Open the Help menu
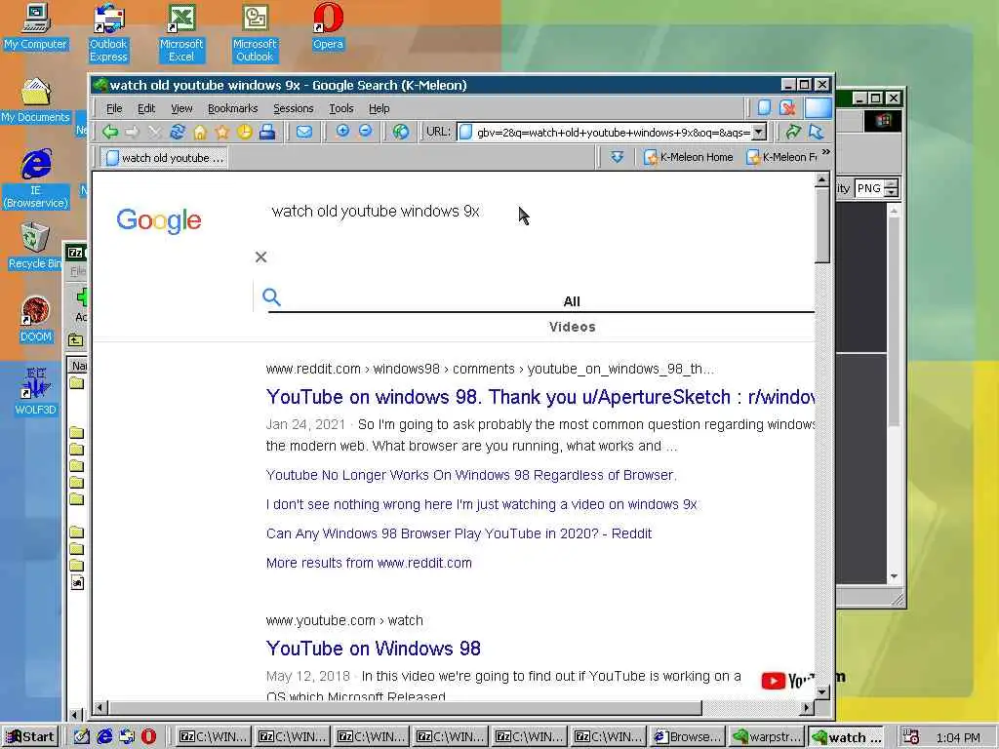Image resolution: width=999 pixels, height=749 pixels. 379,108
